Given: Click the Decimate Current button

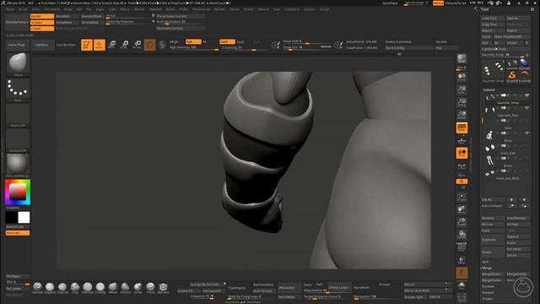Looking at the screenshot, I should point(180,29).
